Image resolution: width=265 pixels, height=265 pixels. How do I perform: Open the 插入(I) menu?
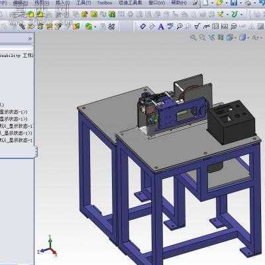[x=63, y=3]
